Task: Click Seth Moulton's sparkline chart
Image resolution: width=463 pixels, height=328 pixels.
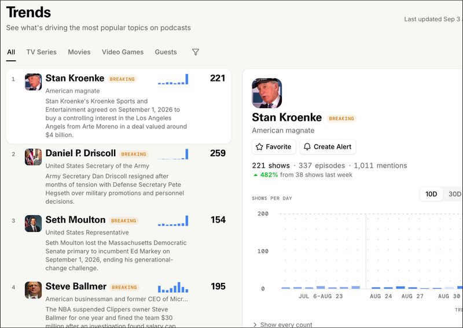Action: (173, 220)
